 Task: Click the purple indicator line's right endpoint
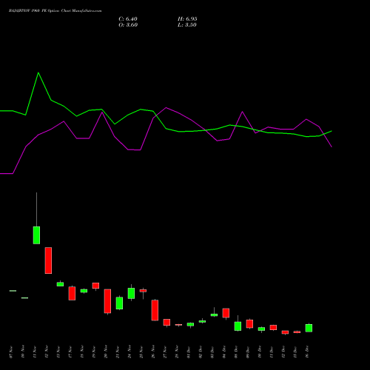332,147
